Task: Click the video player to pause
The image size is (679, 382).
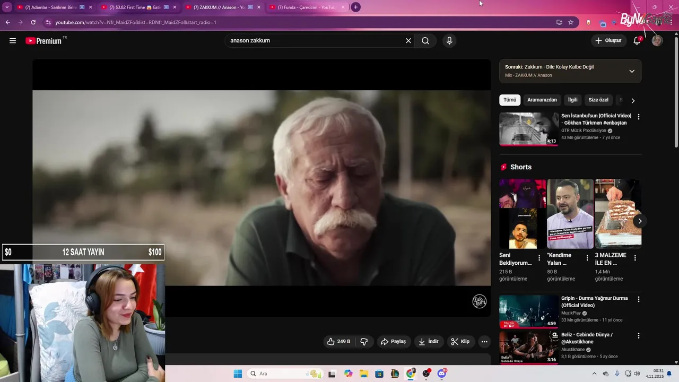Action: coord(262,188)
